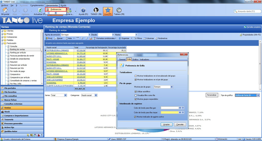This screenshot has width=262, height=141.
Task: Open Ayuda (F1) help icon
Action: [83, 10]
